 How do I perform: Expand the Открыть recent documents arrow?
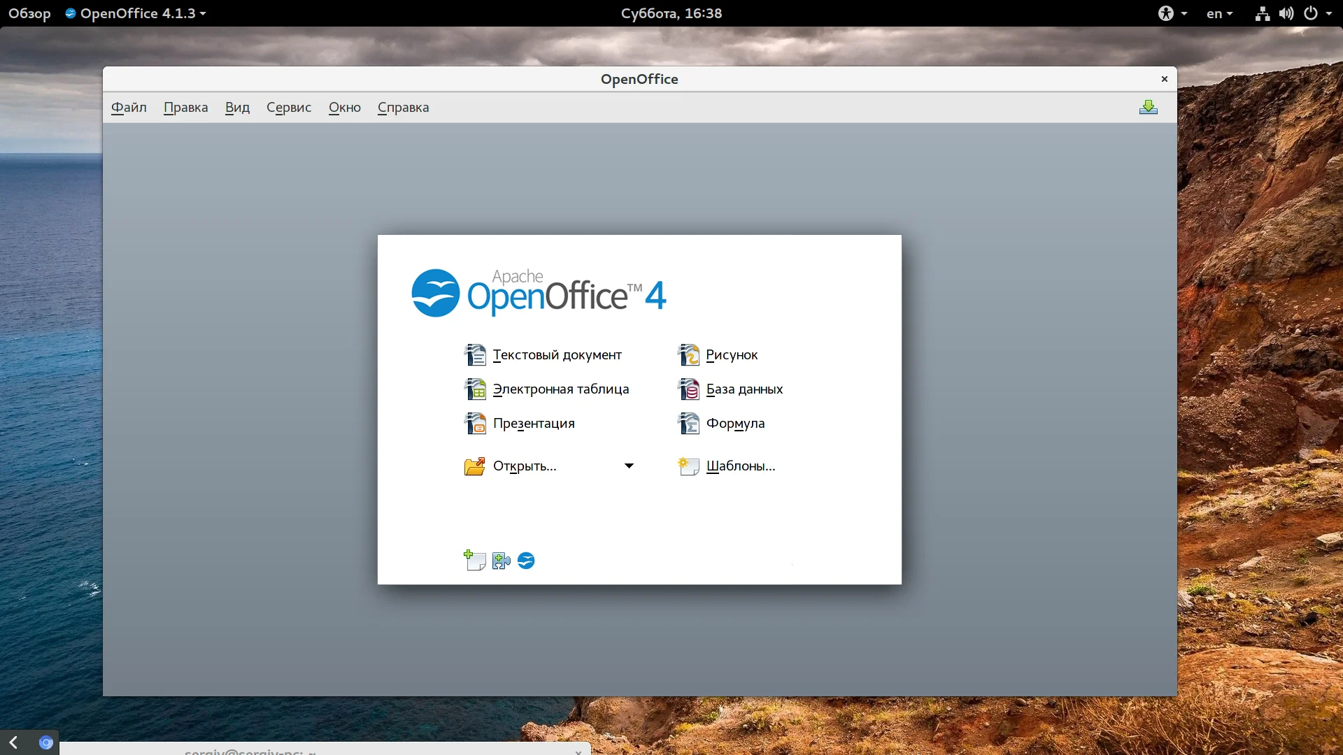629,466
